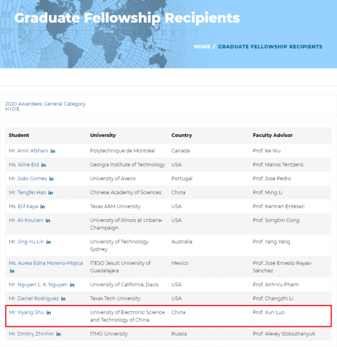
Task: Open João Gomes's LinkedIn icon
Action: pyautogui.click(x=52, y=179)
